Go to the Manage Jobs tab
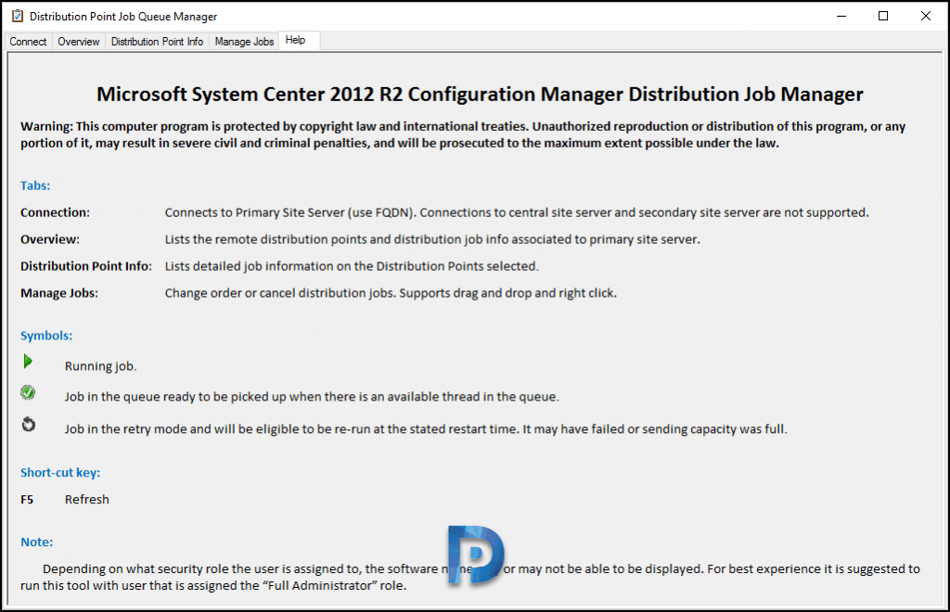The width and height of the screenshot is (950, 612). click(x=244, y=41)
